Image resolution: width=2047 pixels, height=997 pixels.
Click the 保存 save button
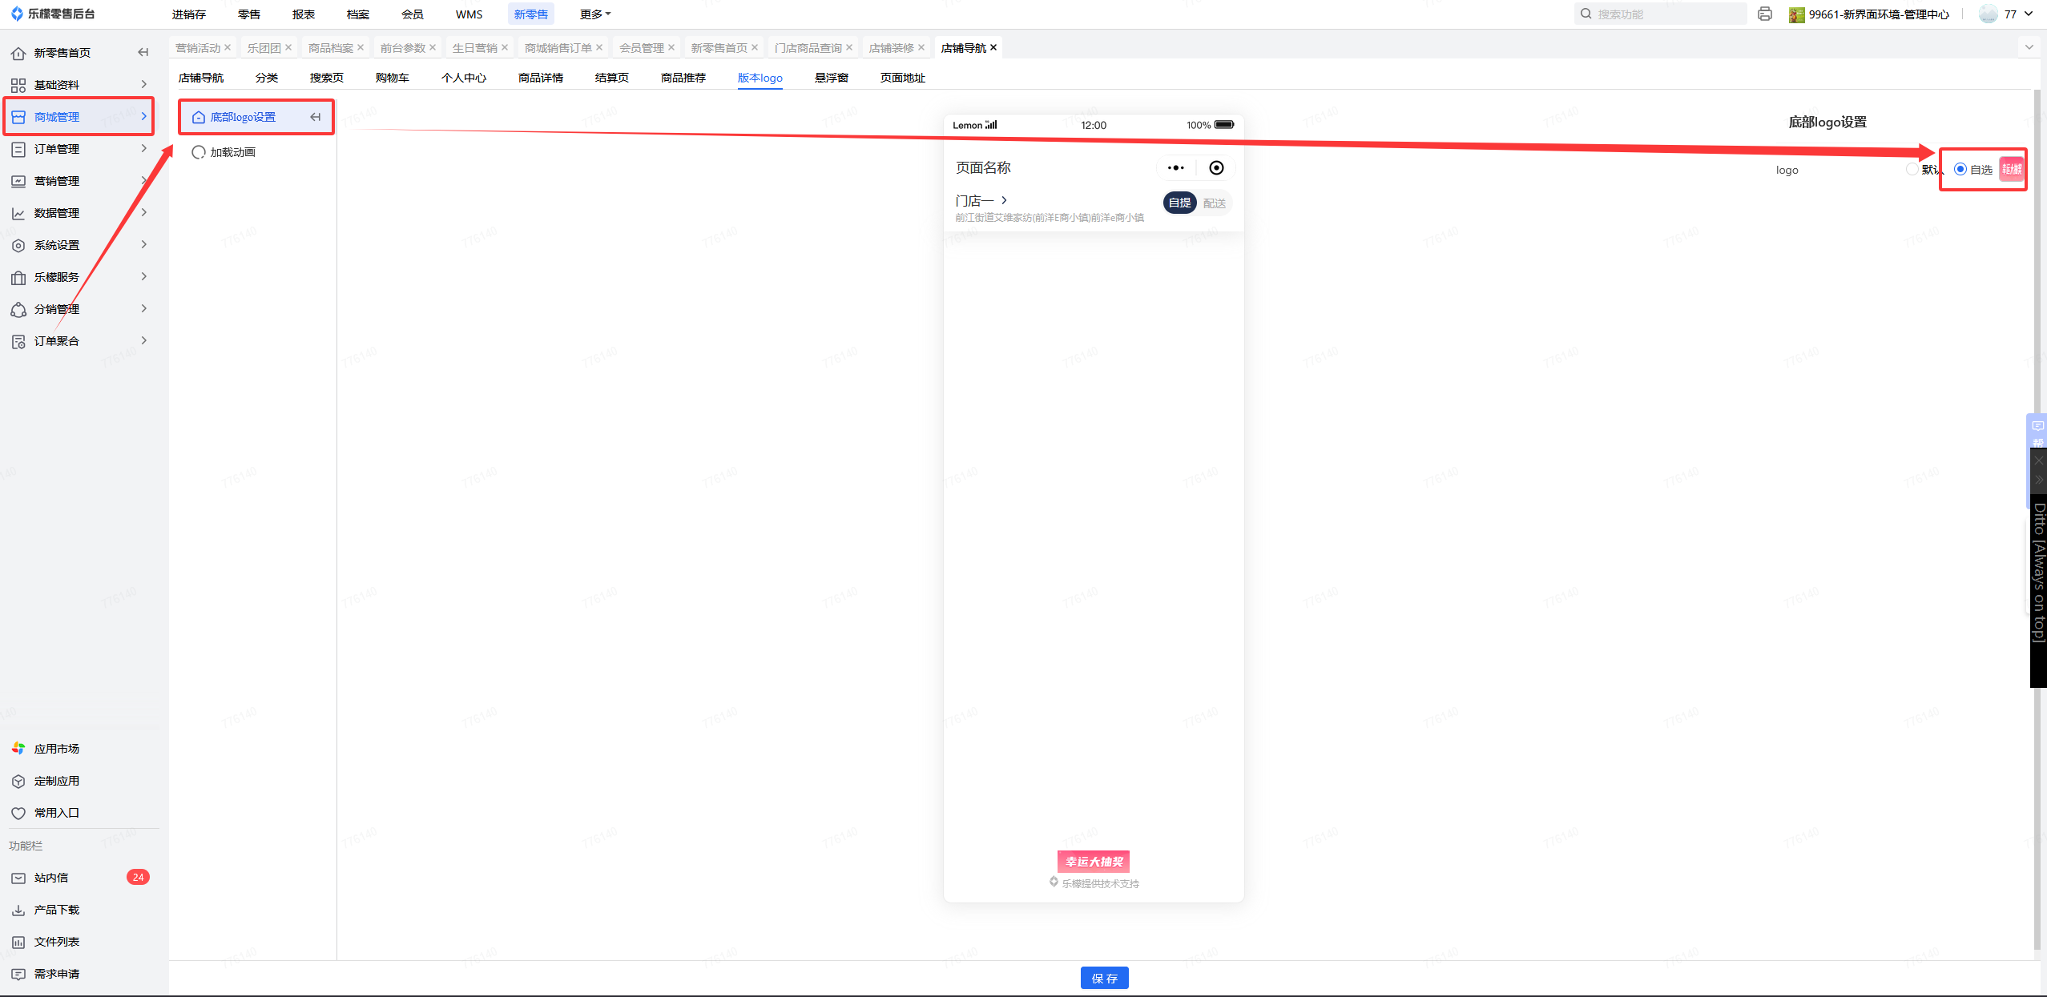pyautogui.click(x=1104, y=978)
